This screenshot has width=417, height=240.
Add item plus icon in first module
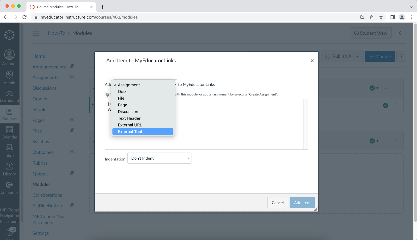386,88
